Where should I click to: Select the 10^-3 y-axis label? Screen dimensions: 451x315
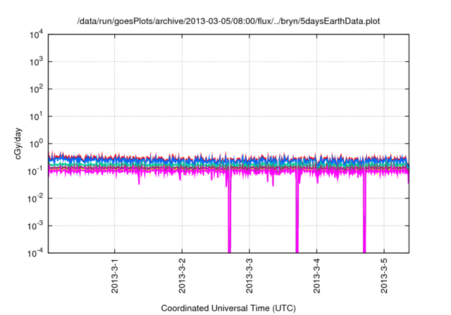[35, 226]
